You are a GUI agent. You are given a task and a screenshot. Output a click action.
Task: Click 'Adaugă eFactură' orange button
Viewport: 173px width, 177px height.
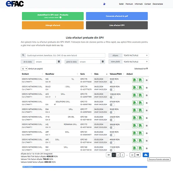(x=53, y=25)
